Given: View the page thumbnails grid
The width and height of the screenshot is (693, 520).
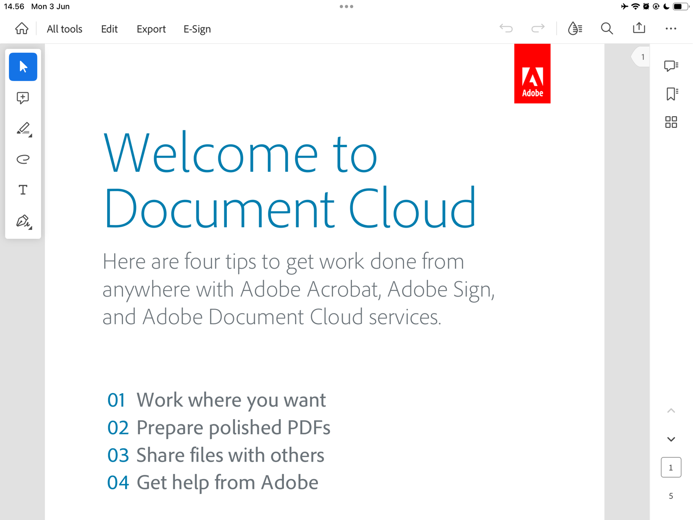Looking at the screenshot, I should coord(671,122).
